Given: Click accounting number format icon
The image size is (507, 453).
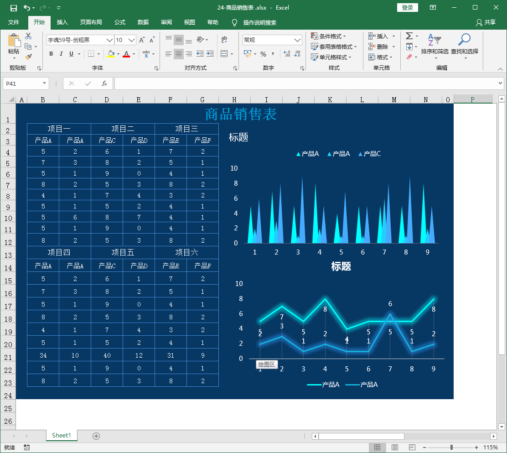Looking at the screenshot, I should click(x=248, y=54).
